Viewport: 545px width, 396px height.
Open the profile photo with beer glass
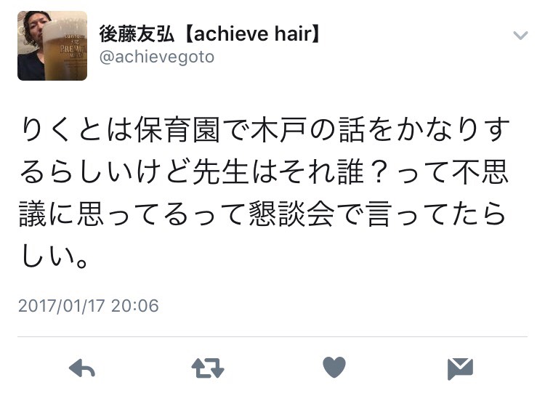pyautogui.click(x=52, y=46)
